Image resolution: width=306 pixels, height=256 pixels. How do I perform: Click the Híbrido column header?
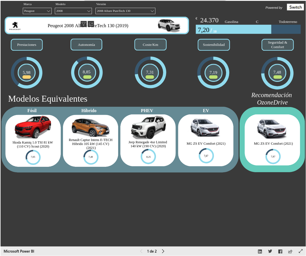[89, 111]
